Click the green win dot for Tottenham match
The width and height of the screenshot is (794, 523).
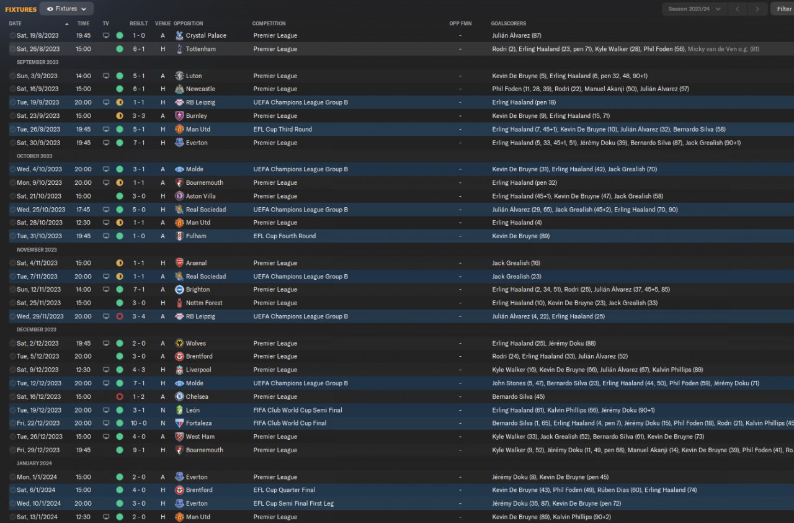coord(120,49)
